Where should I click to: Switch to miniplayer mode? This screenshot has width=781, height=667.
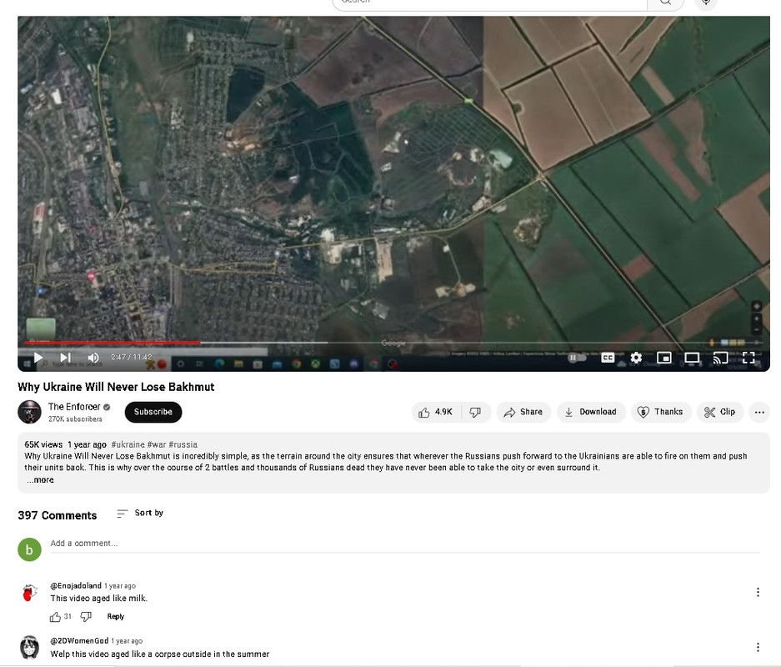pos(664,358)
